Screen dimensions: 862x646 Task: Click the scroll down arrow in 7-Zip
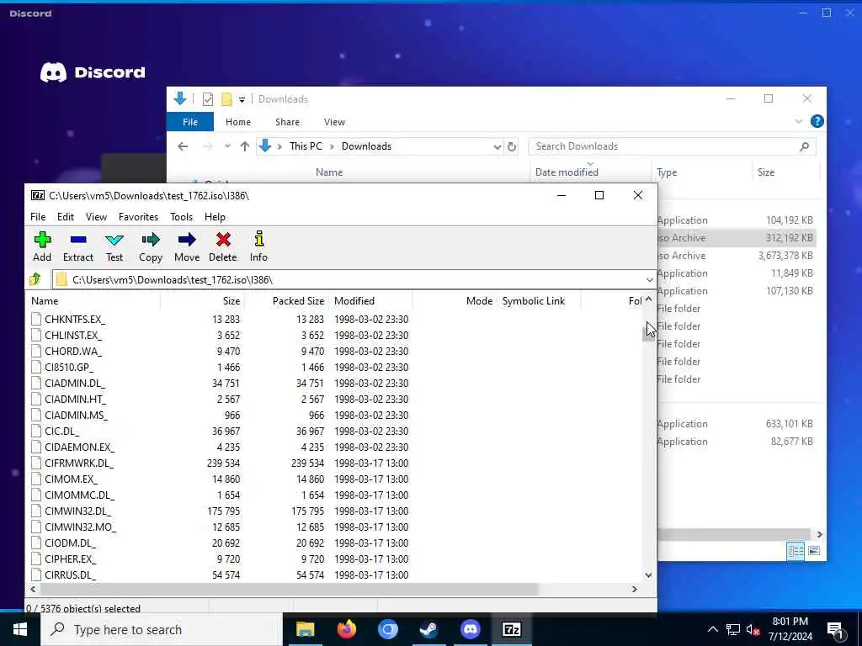click(648, 575)
